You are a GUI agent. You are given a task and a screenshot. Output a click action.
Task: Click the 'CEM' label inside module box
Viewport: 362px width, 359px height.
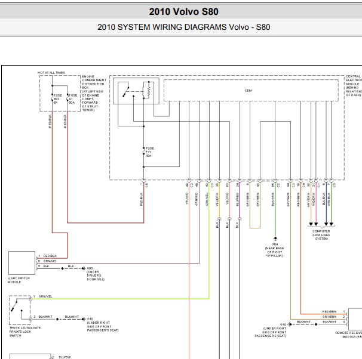click(248, 91)
